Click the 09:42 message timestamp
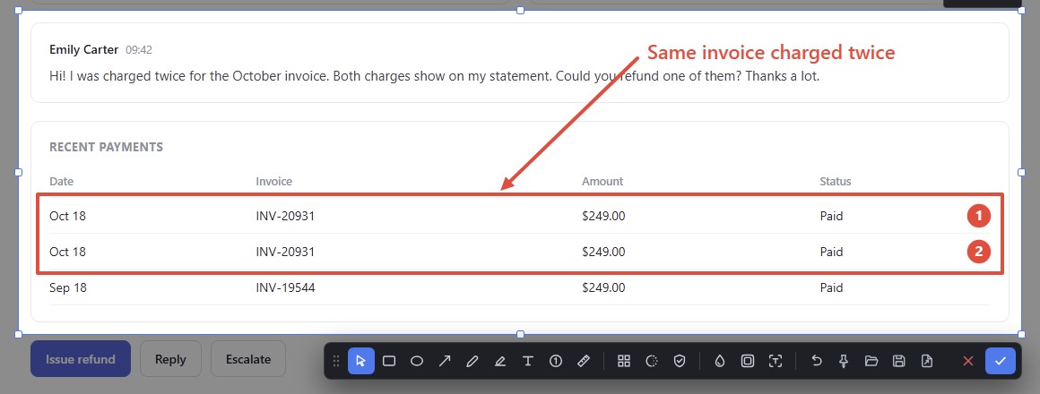Viewport: 1040px width, 394px height. [139, 49]
